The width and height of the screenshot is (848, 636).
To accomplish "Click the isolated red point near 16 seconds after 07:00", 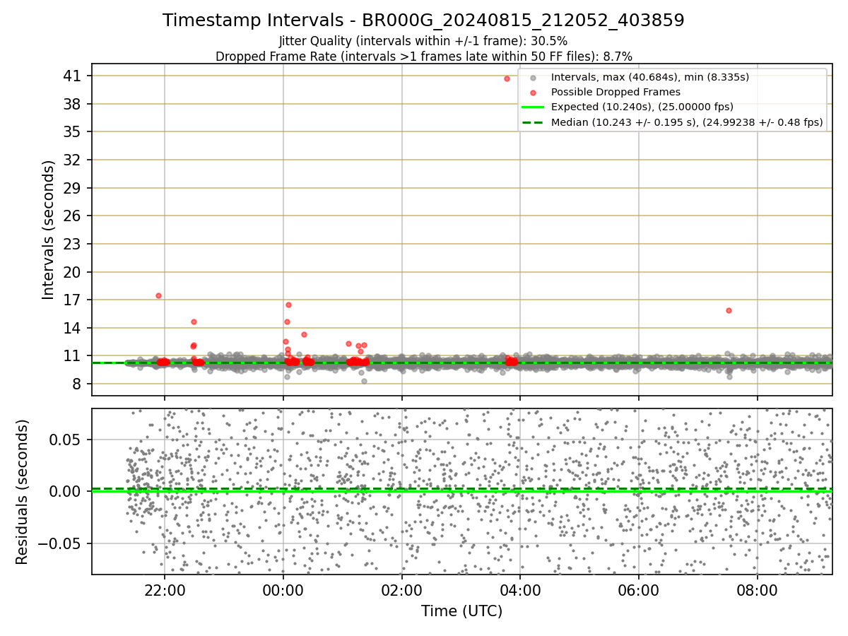I will pyautogui.click(x=729, y=310).
